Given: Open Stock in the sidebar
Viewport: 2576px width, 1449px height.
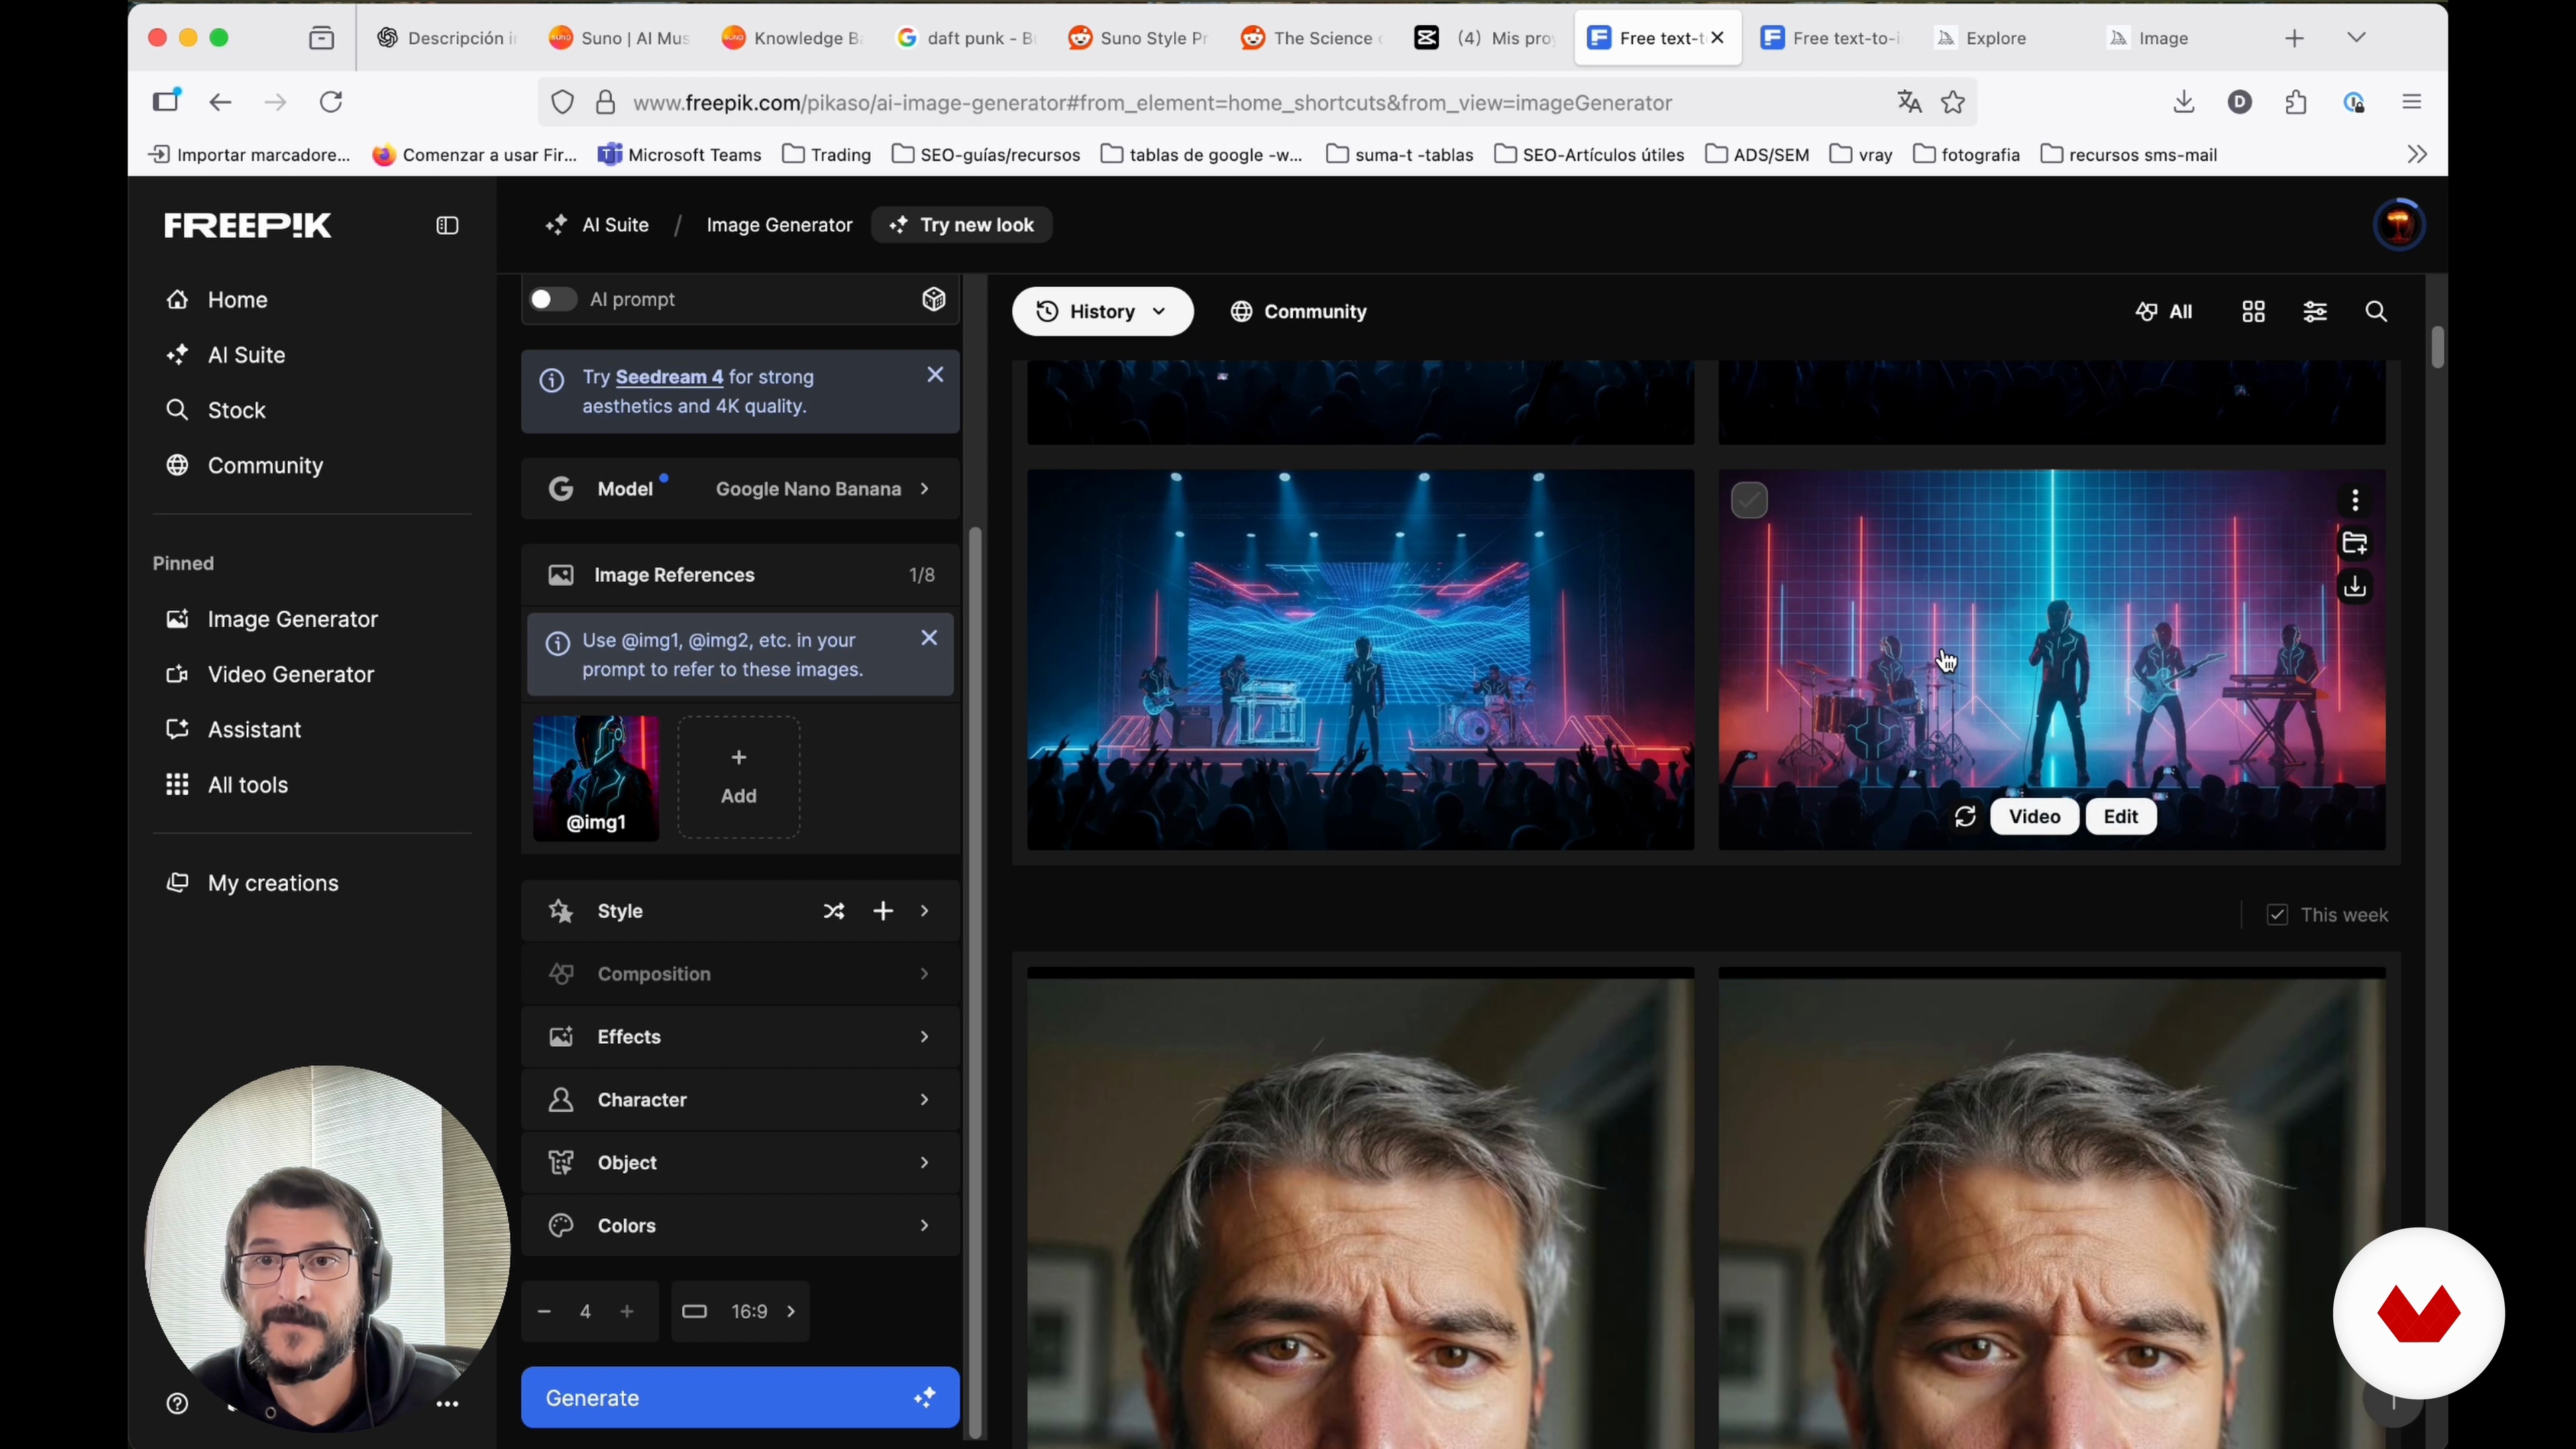Looking at the screenshot, I should click(236, 411).
